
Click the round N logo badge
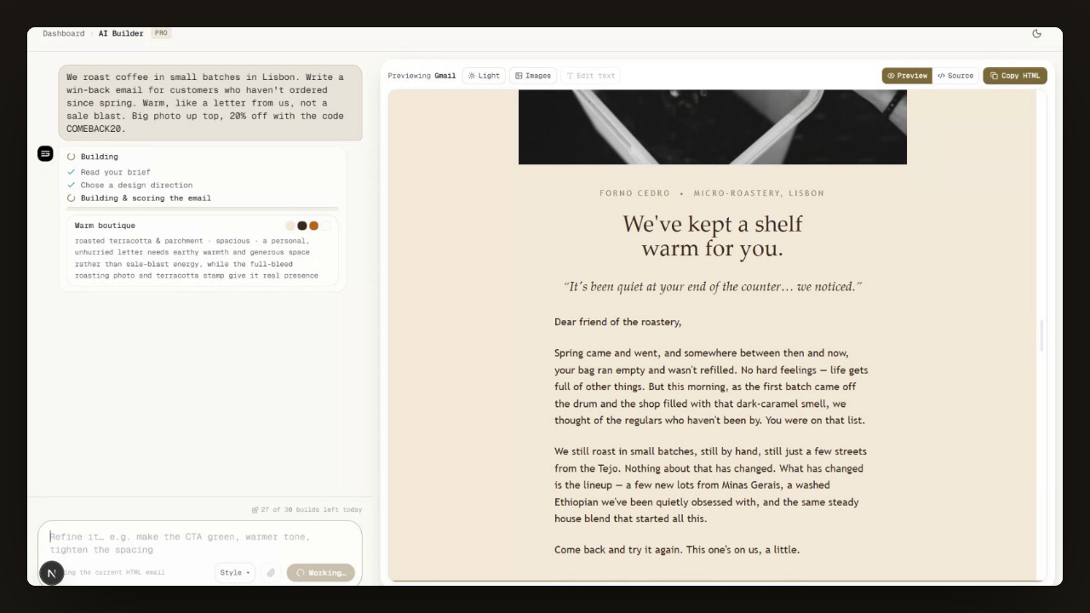coord(51,573)
